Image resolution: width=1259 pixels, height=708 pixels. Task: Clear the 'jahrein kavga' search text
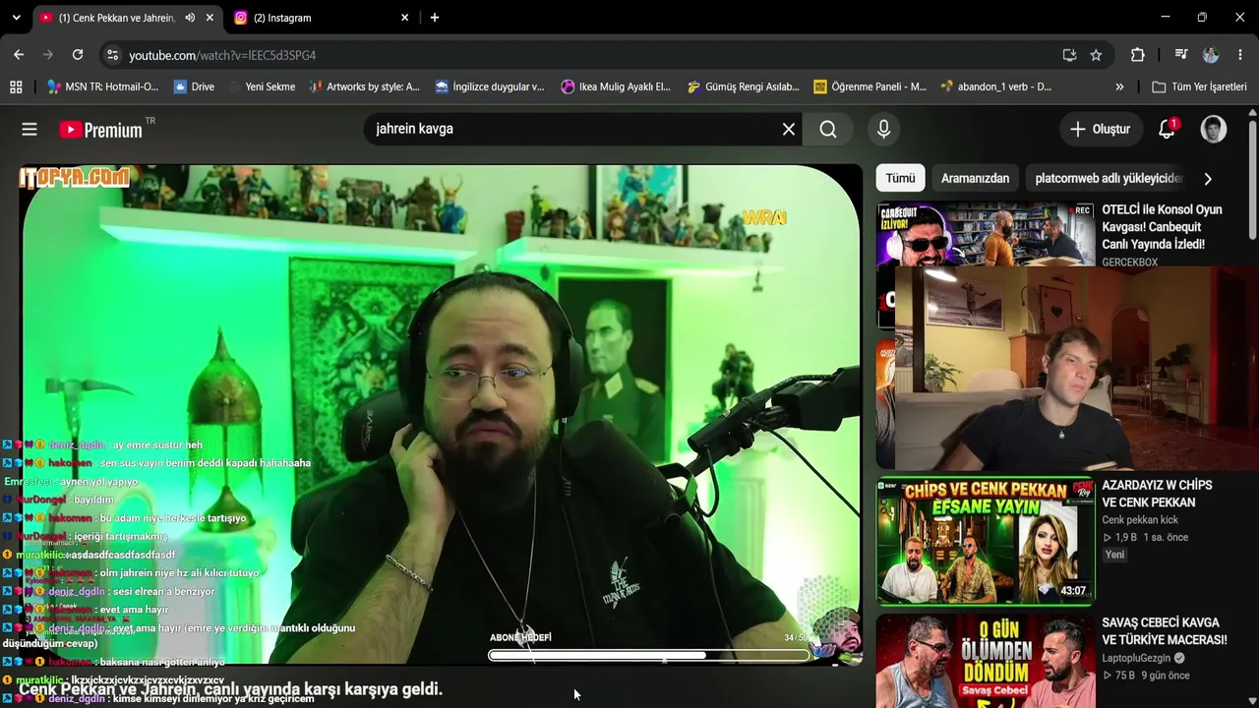tap(789, 129)
